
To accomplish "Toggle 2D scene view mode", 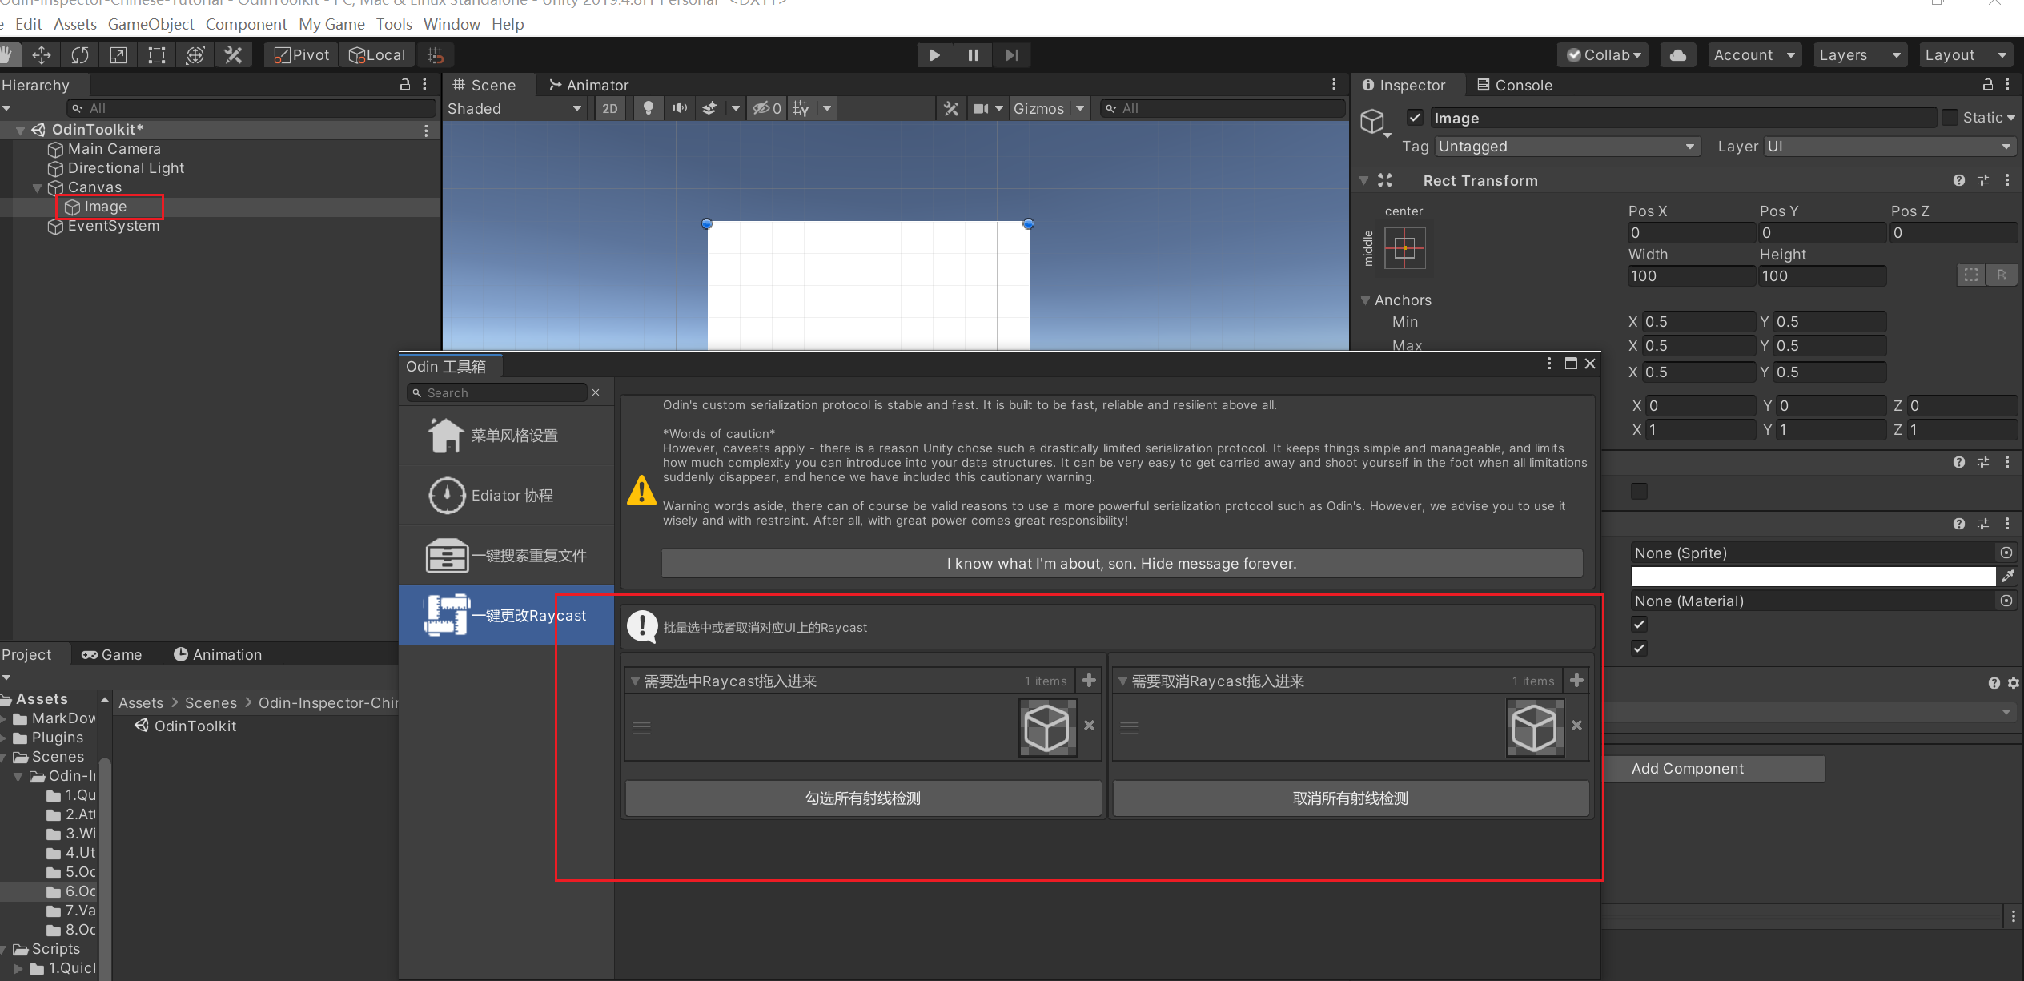I will [x=610, y=108].
